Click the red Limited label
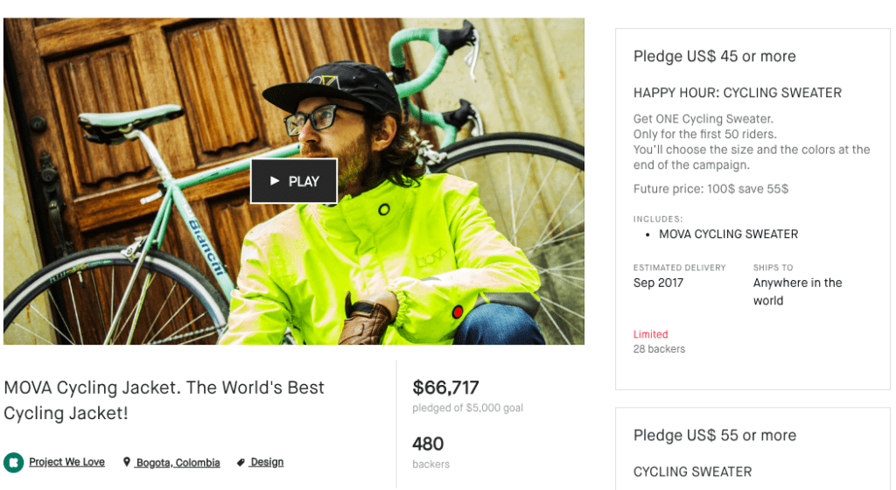The width and height of the screenshot is (896, 490). [x=650, y=334]
